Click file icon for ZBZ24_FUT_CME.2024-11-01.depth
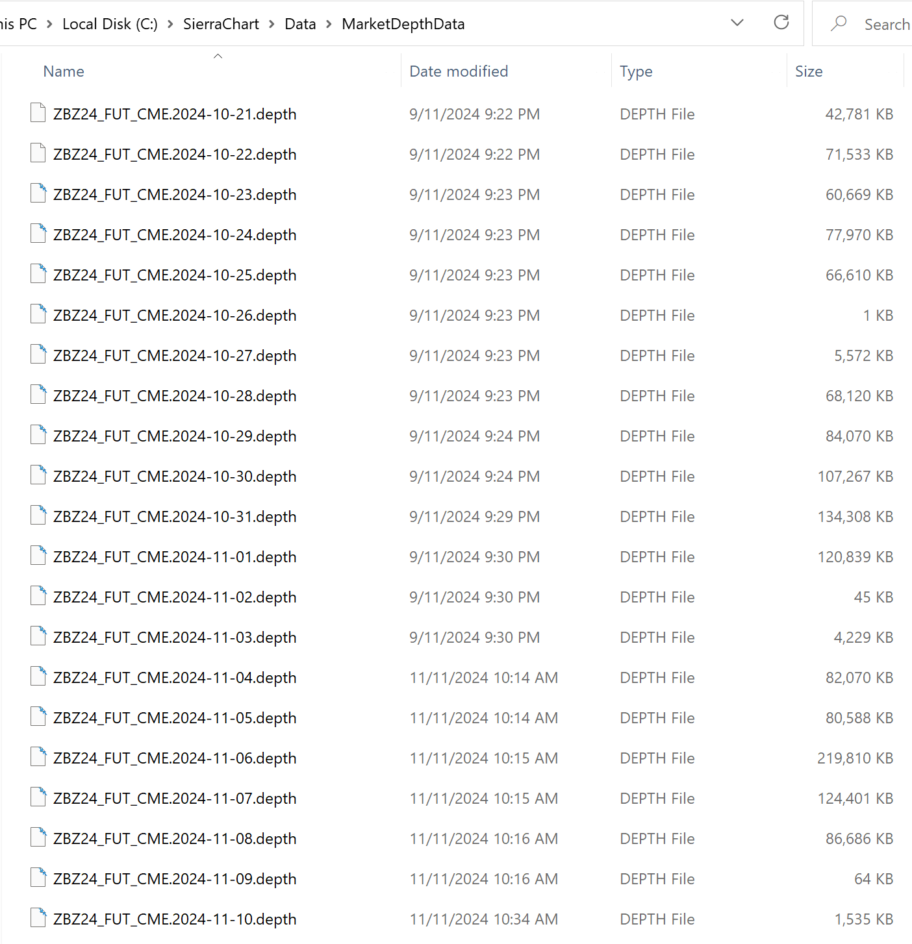This screenshot has width=912, height=944. [38, 556]
